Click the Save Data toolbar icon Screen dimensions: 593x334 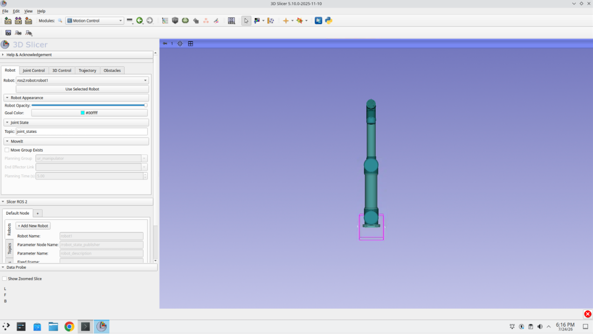[28, 21]
